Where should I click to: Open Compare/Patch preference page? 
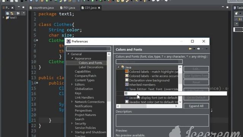[85, 76]
